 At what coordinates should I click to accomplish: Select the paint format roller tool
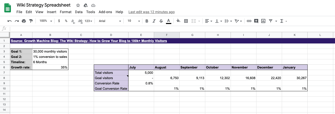(31, 21)
